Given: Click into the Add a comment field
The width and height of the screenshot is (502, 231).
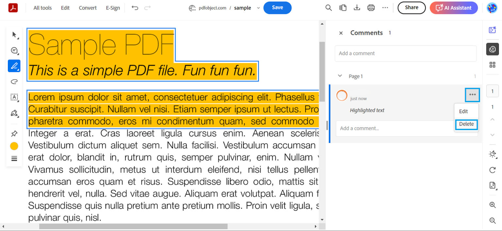Looking at the screenshot, I should pyautogui.click(x=406, y=54).
